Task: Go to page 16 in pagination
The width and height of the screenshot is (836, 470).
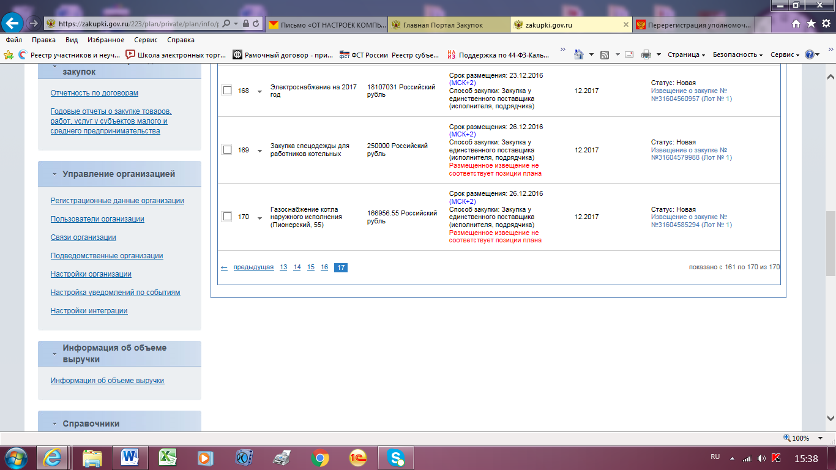Action: [x=324, y=267]
